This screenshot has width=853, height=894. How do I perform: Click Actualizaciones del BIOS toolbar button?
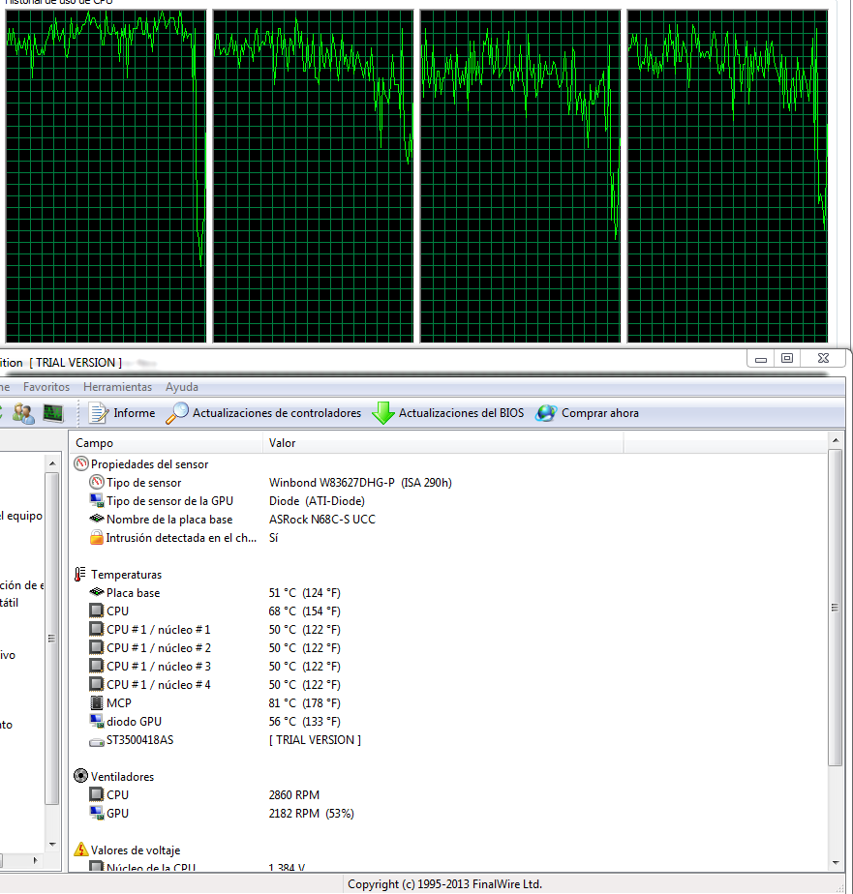pos(448,413)
